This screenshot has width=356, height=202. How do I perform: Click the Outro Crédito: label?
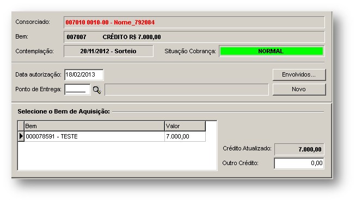click(240, 163)
